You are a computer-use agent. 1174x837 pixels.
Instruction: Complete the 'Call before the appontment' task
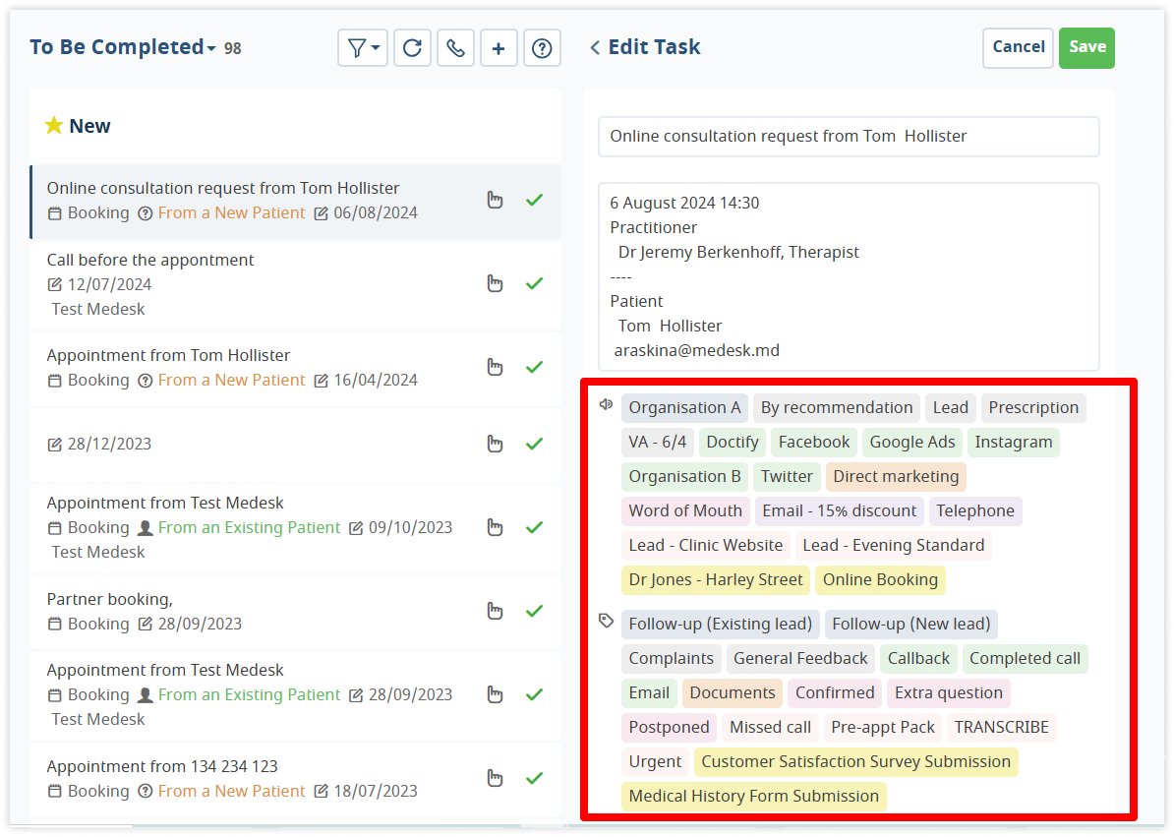pos(535,283)
